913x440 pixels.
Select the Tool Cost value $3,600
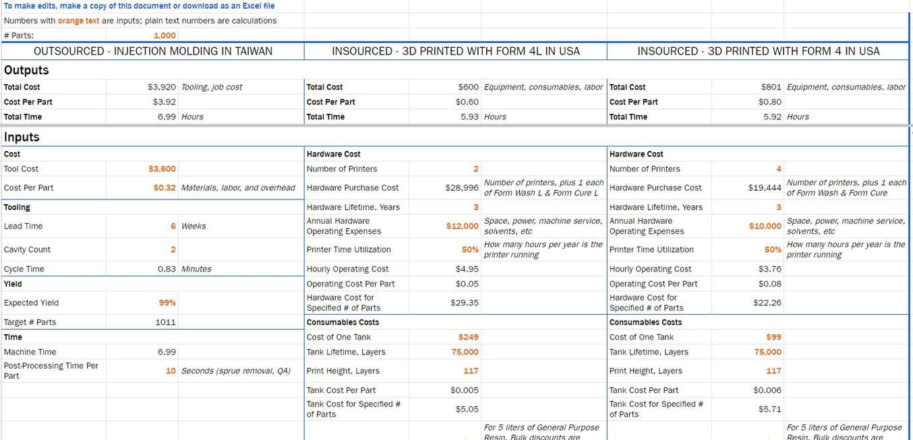(162, 169)
